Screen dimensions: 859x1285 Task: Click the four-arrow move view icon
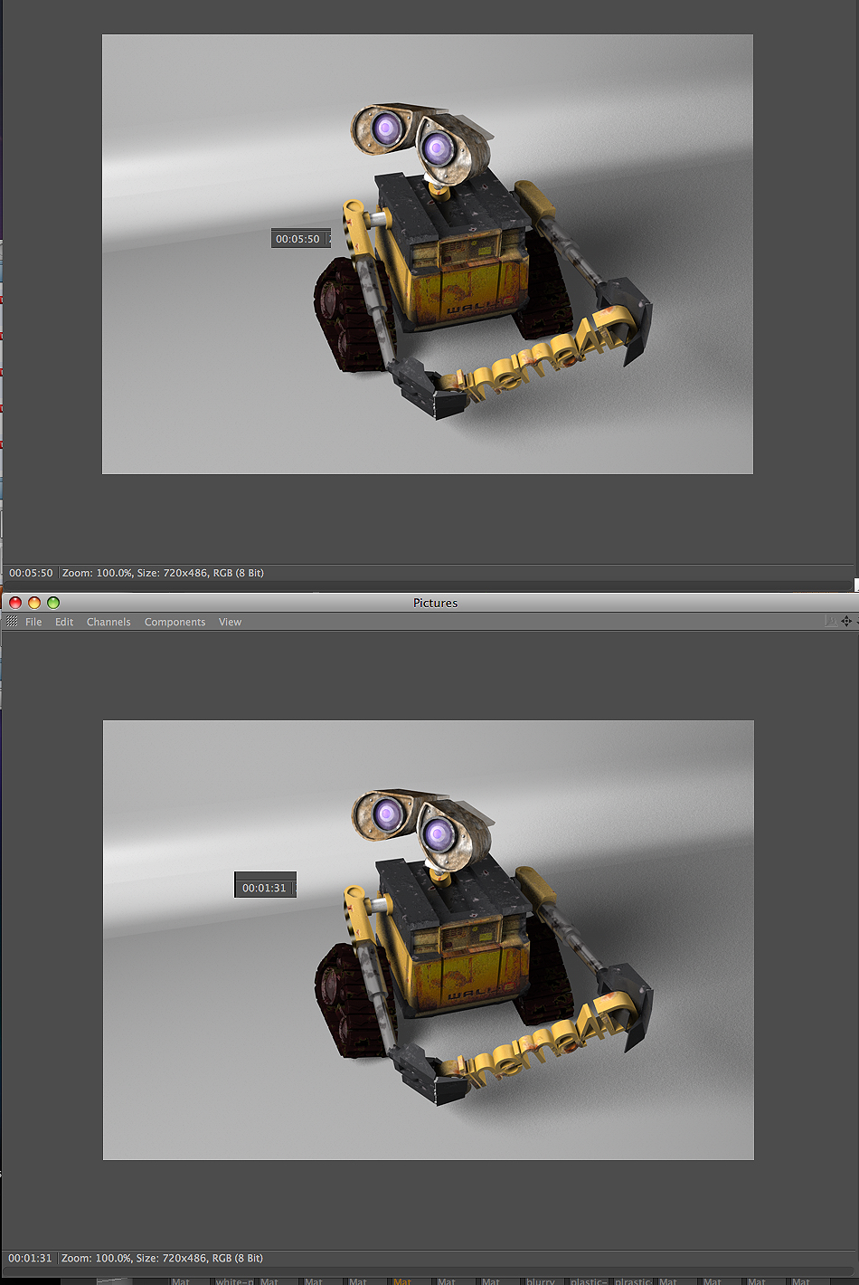[x=846, y=621]
